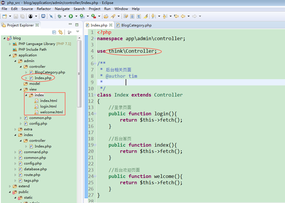Open the New file dropdown arrow
This screenshot has height=203, width=285.
click(x=10, y=16)
